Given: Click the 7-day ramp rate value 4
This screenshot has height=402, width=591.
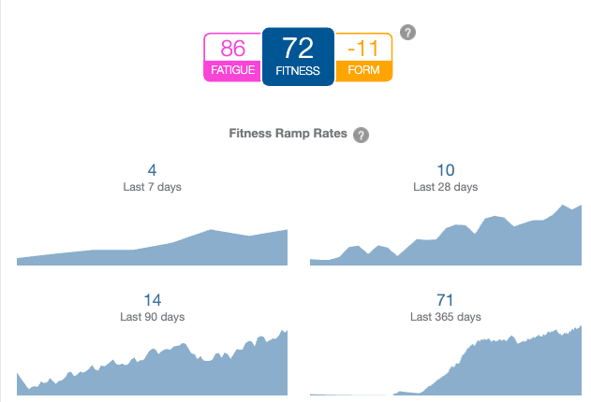Looking at the screenshot, I should coord(152,170).
